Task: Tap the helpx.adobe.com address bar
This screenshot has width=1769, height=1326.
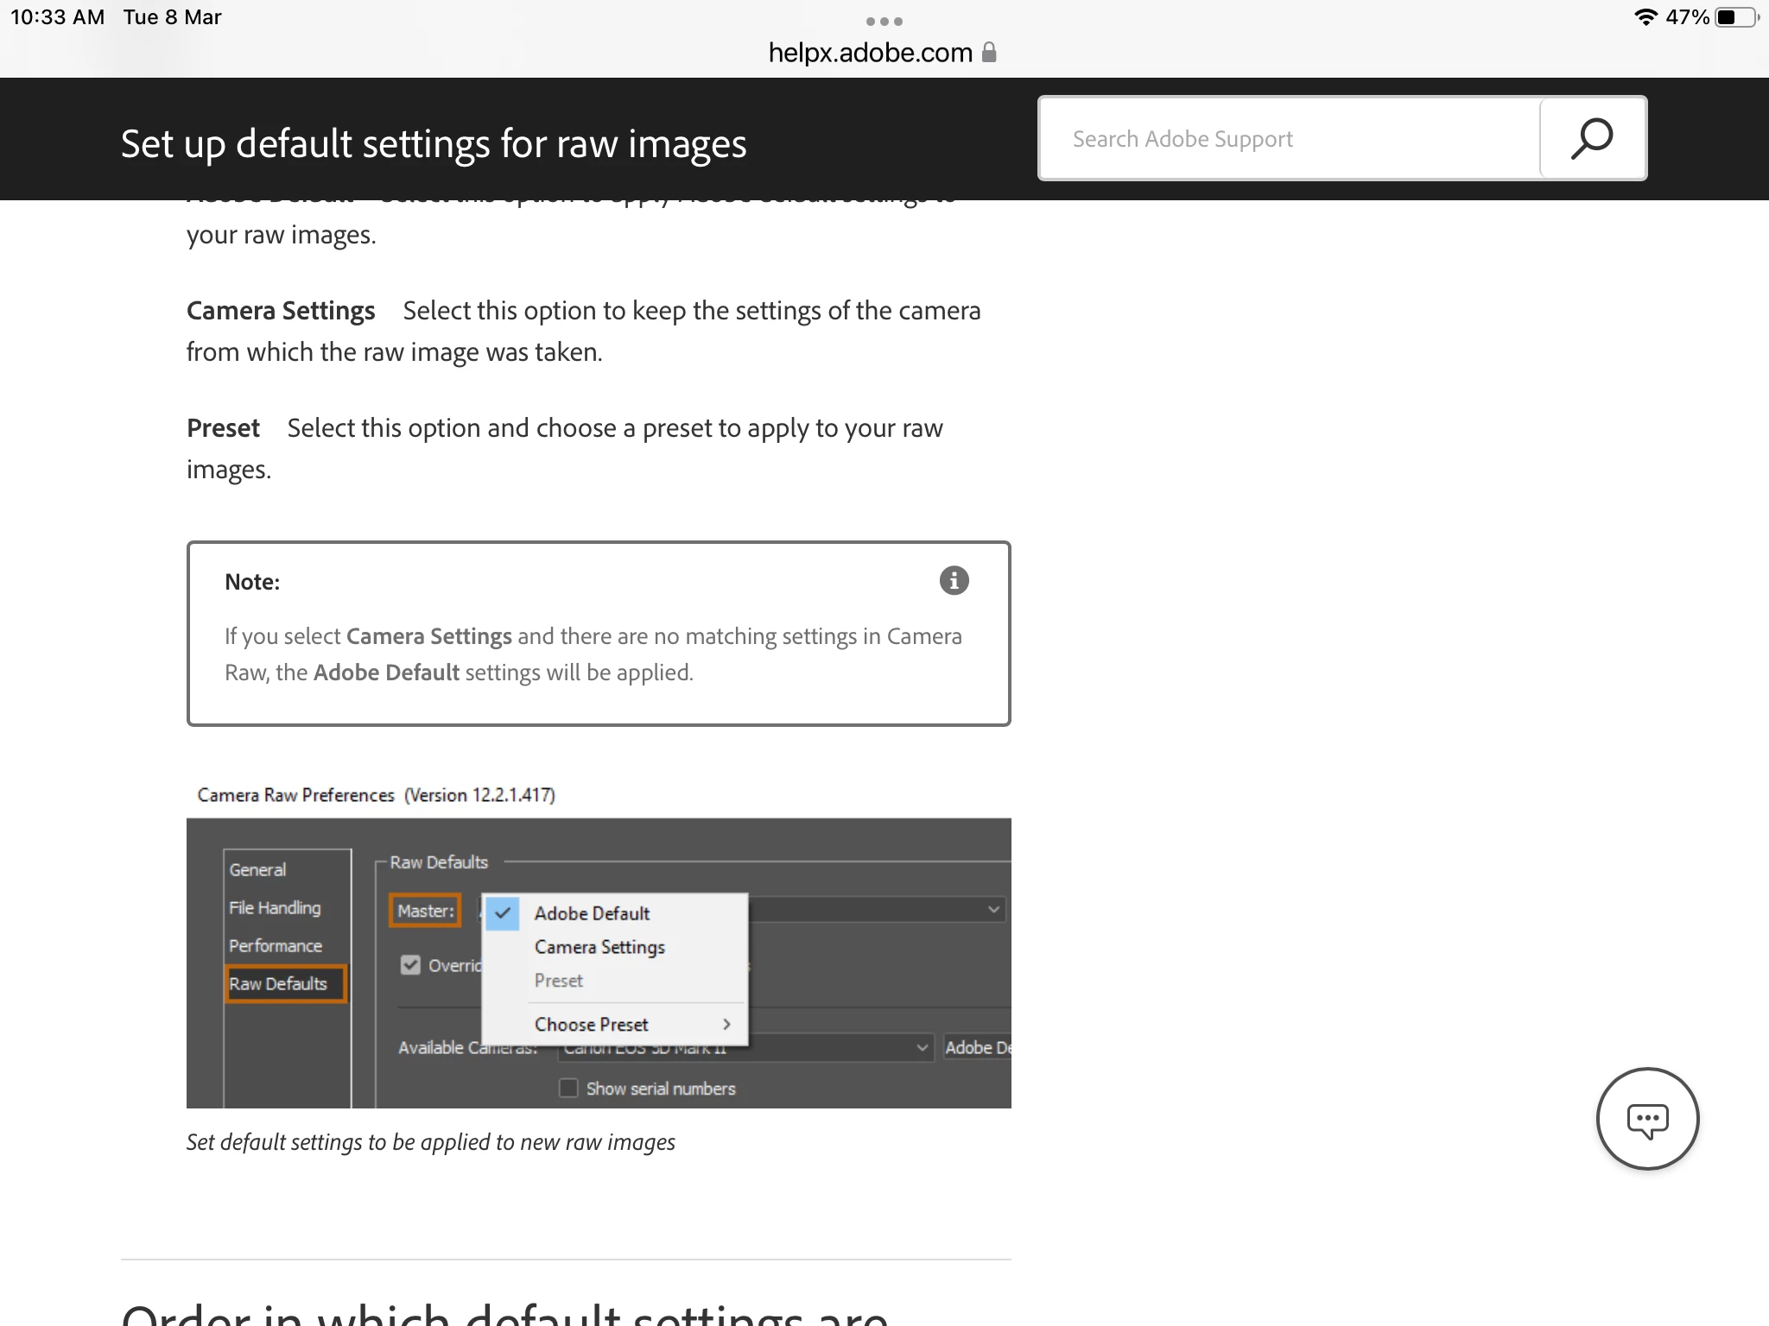Action: (x=871, y=53)
